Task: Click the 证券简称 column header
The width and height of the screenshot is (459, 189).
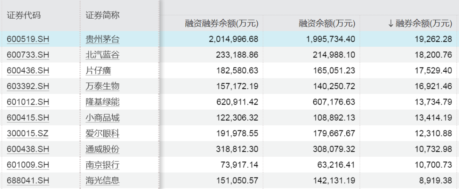Action: [102, 15]
